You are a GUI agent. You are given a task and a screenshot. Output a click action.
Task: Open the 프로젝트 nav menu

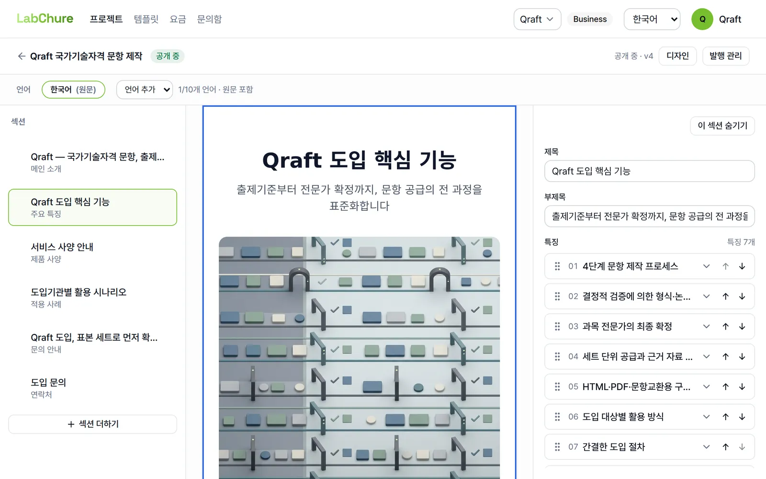point(106,19)
